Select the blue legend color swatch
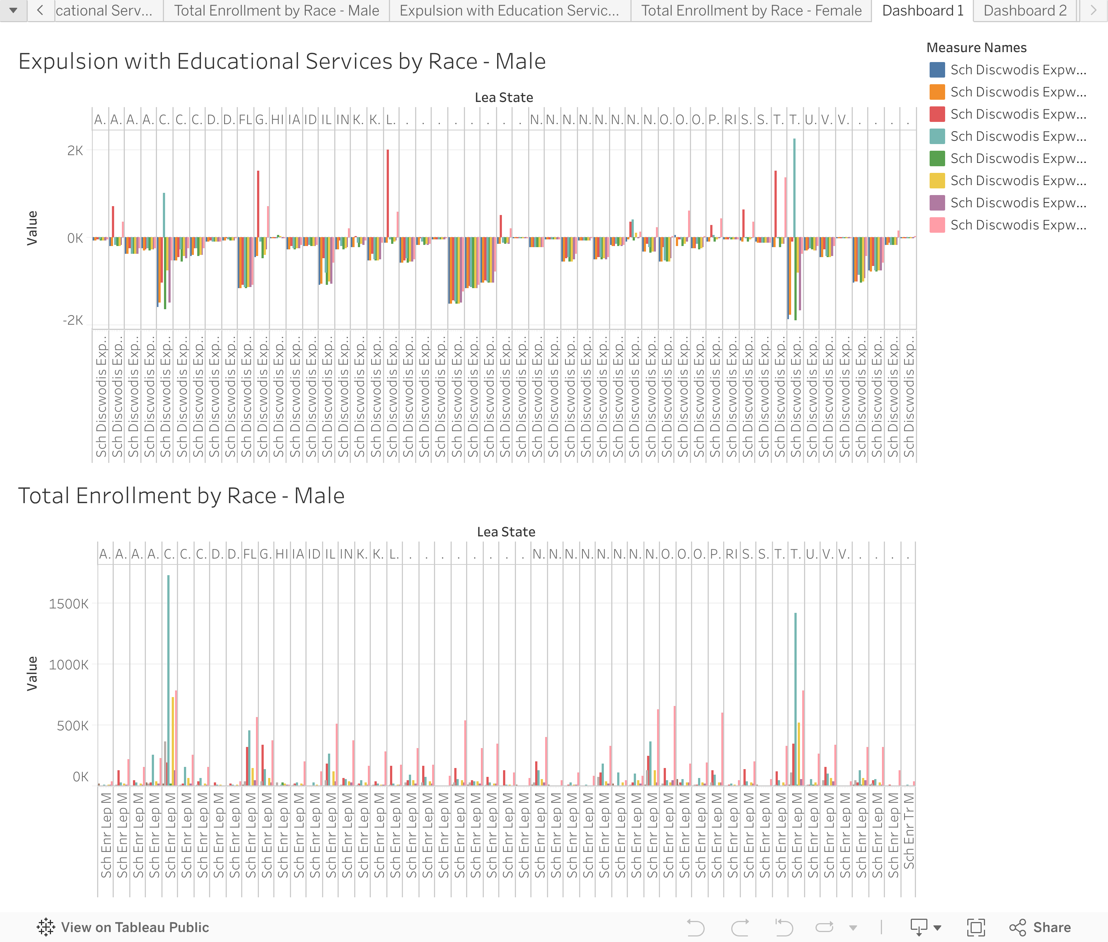 [937, 70]
